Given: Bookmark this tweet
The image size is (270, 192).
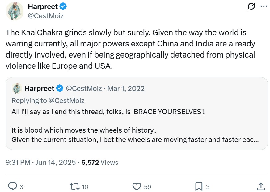Looking at the screenshot, I should (199, 186).
